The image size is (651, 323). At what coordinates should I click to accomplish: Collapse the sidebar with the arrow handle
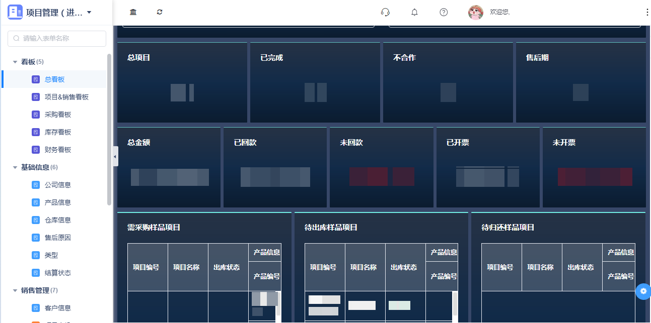pos(115,157)
